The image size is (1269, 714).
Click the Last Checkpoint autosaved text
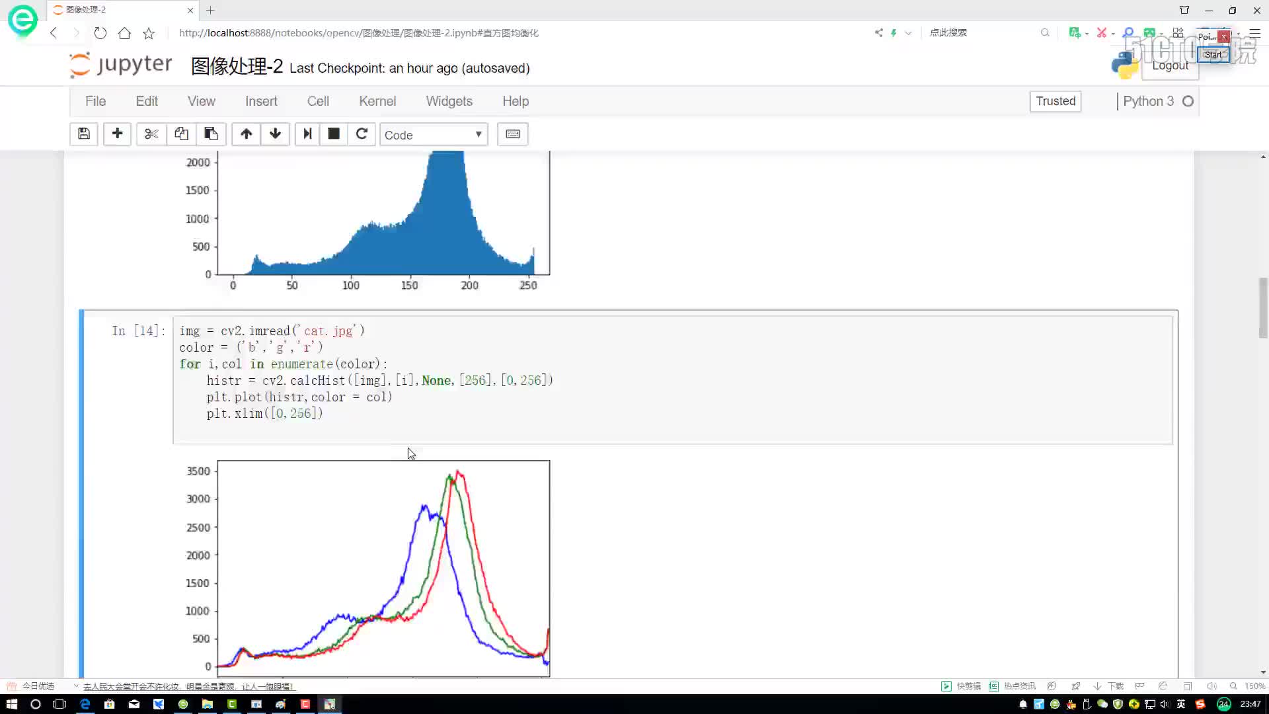410,68
